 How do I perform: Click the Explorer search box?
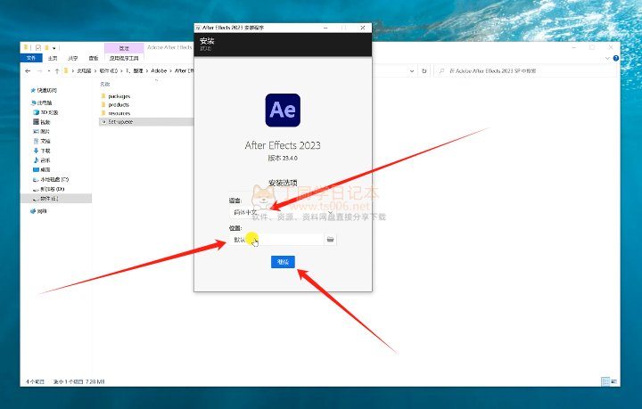[x=526, y=71]
